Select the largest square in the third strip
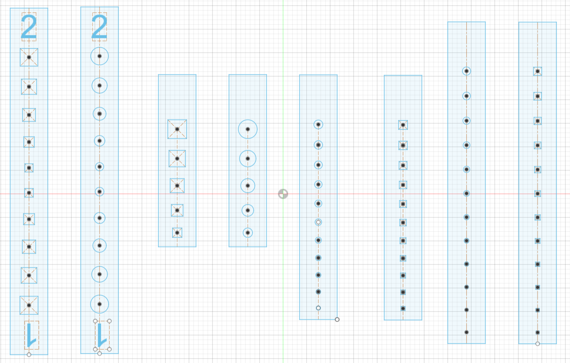Viewport: 570px width, 363px height. pos(177,129)
